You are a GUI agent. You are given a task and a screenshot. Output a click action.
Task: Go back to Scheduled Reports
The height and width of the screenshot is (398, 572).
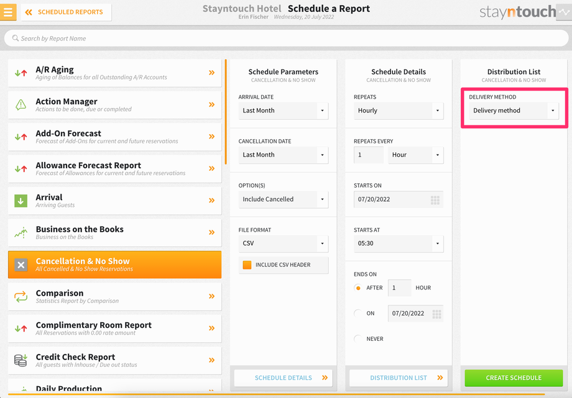[66, 12]
